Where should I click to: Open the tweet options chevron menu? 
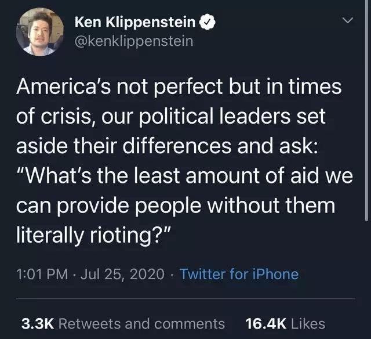(347, 21)
